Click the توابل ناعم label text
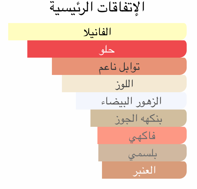197x189 pixels. pyautogui.click(x=119, y=67)
